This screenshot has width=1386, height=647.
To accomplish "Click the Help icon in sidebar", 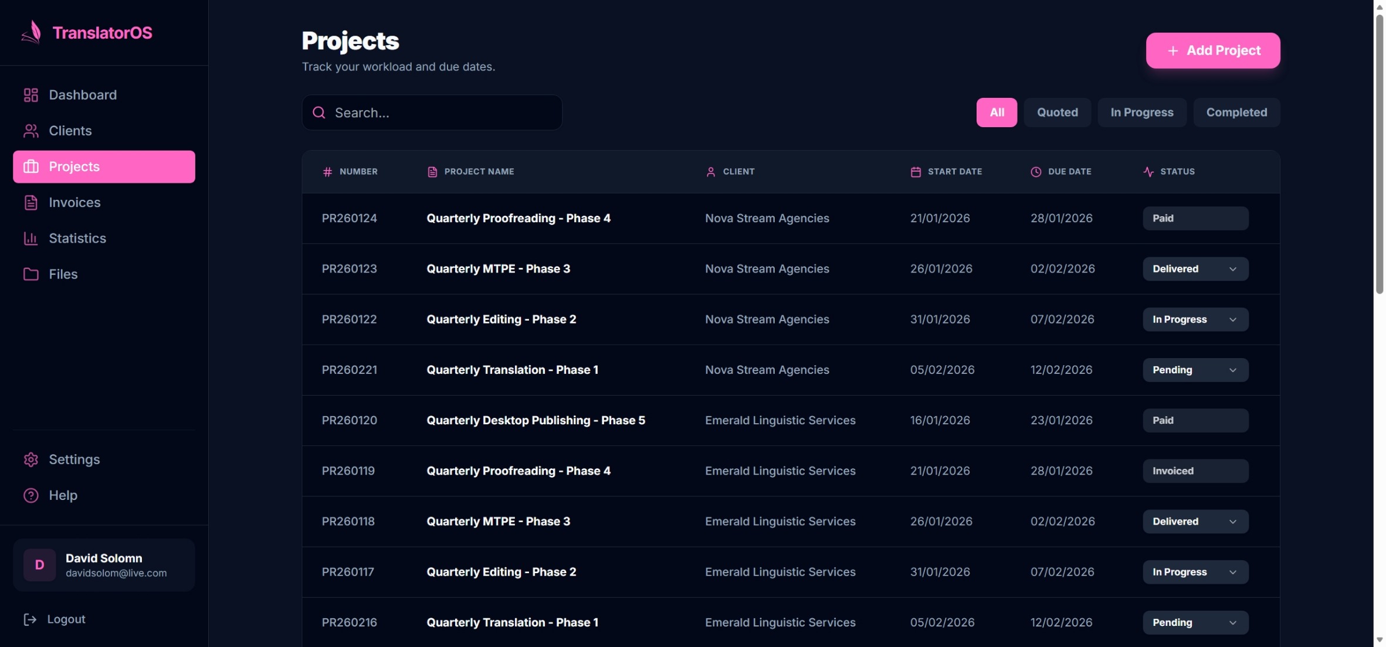I will 29,495.
